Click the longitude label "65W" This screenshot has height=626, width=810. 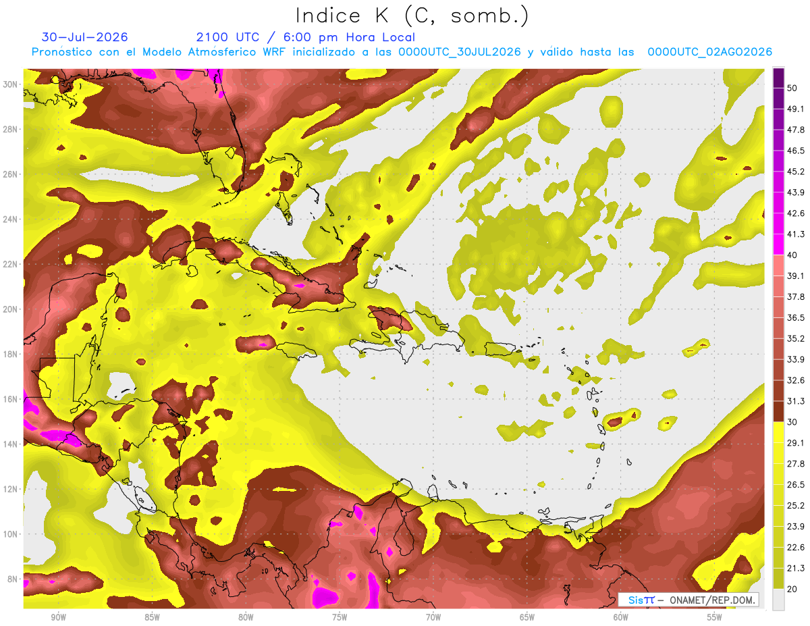(527, 617)
